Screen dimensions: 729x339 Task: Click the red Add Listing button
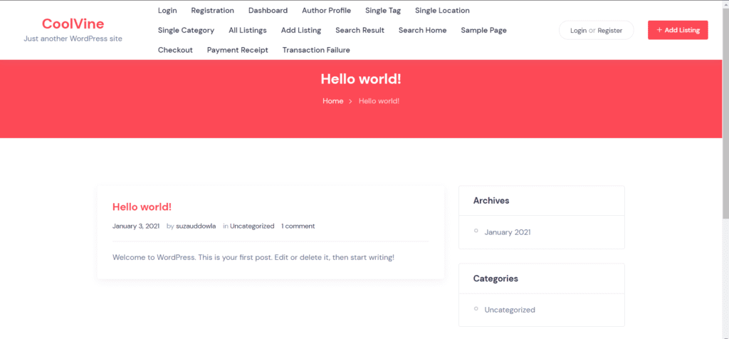tap(678, 30)
